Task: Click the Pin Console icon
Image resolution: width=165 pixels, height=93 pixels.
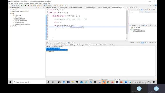Action: pos(146,43)
